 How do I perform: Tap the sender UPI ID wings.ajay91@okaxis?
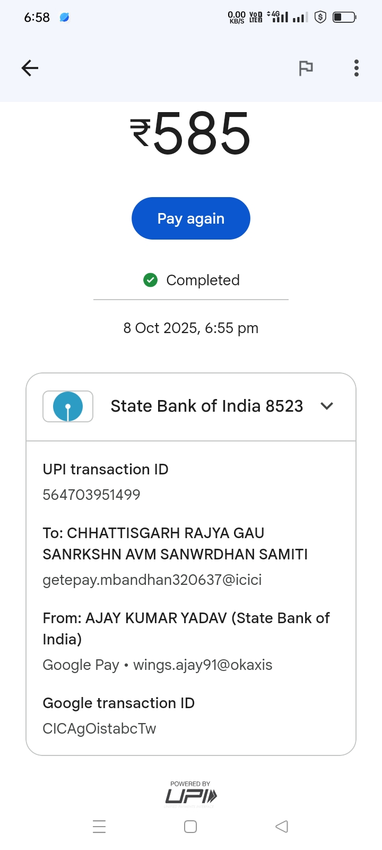click(x=203, y=665)
